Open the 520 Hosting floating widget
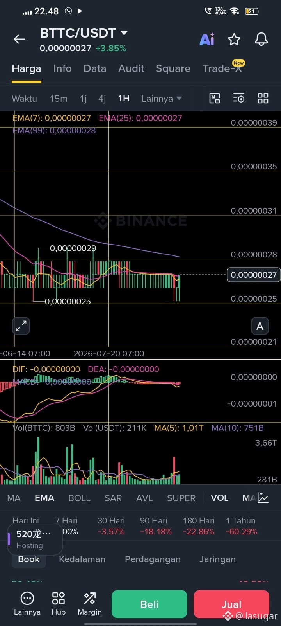Screen dimensions: 281x626 [x=35, y=539]
